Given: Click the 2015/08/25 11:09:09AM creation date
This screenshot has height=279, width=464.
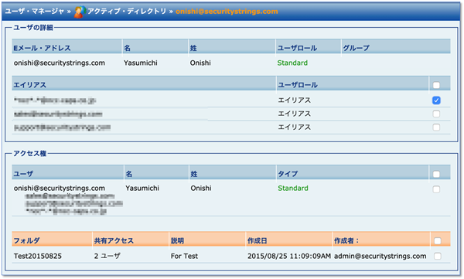Looking at the screenshot, I should 289,257.
